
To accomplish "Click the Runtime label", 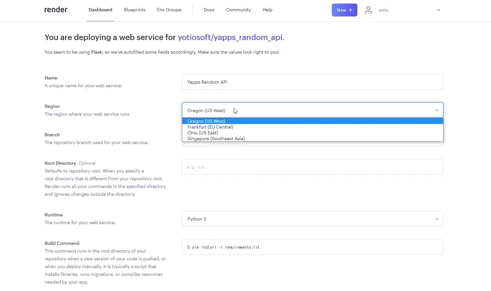I will click(x=54, y=215).
